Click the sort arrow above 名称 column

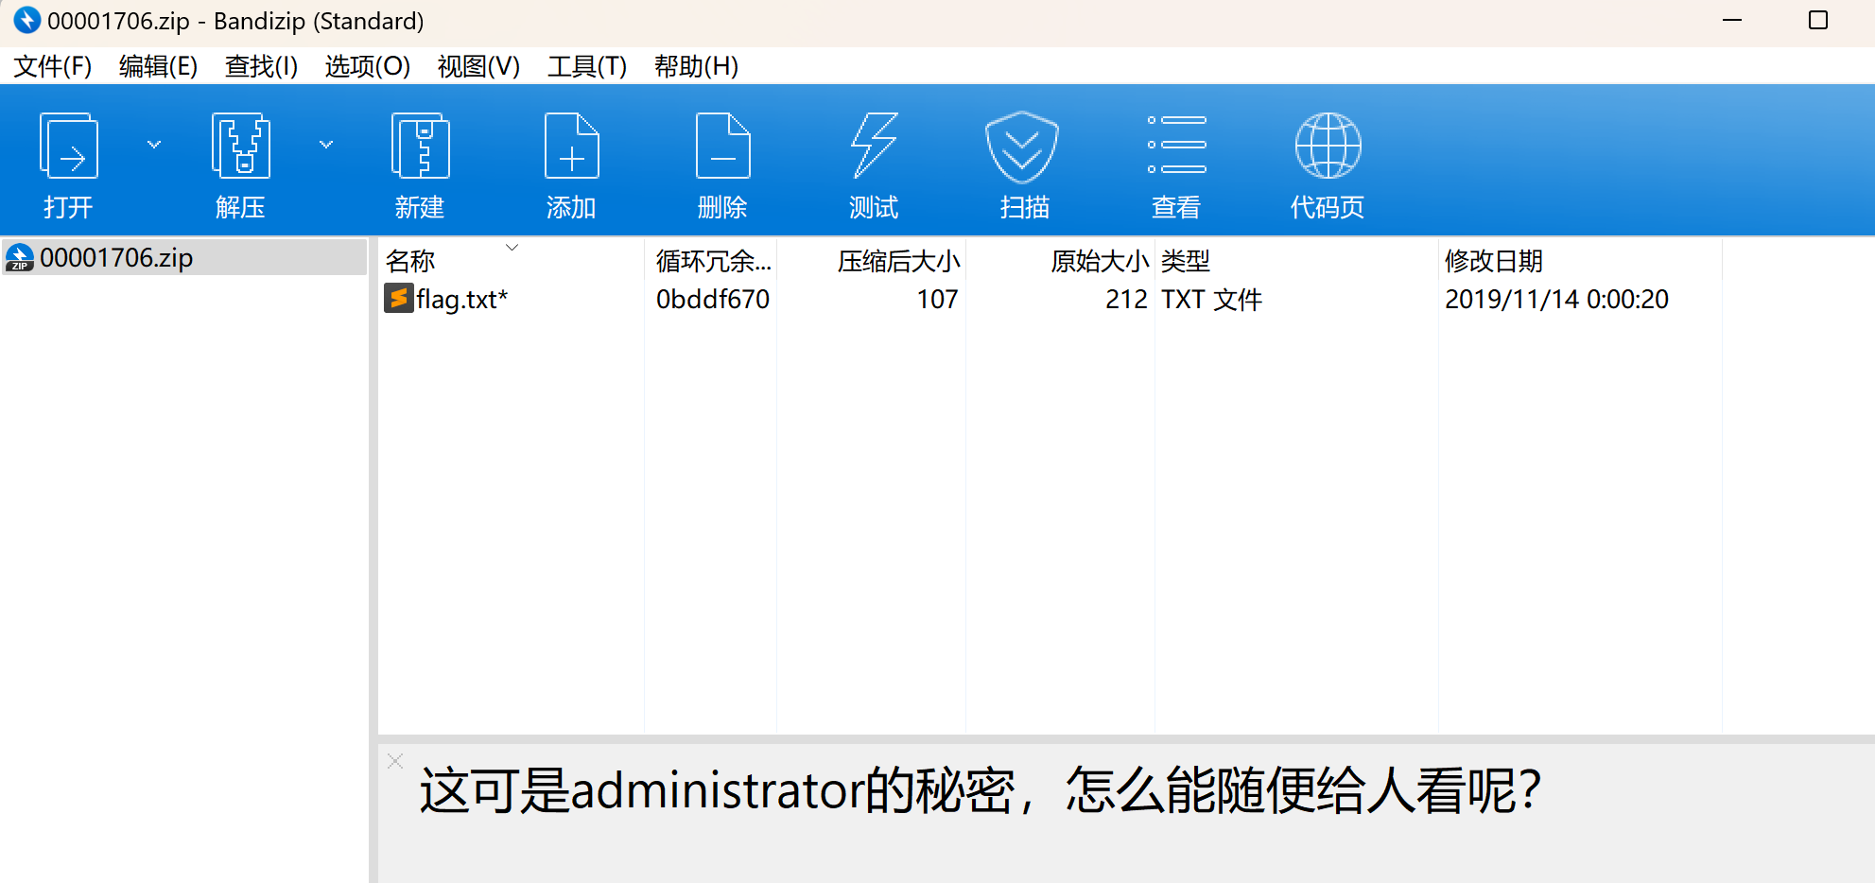coord(512,247)
